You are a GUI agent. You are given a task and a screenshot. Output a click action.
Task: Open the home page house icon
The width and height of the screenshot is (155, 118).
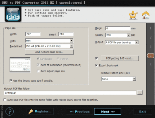point(146,15)
